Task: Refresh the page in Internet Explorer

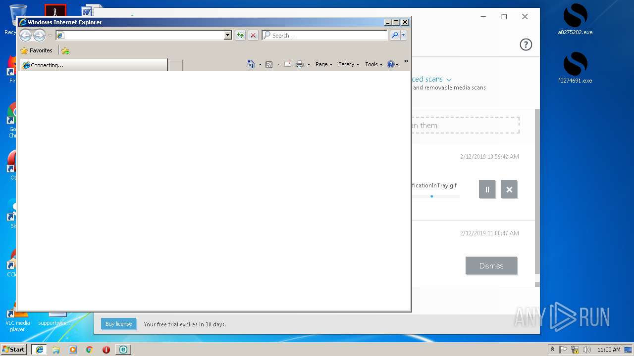Action: tap(240, 35)
